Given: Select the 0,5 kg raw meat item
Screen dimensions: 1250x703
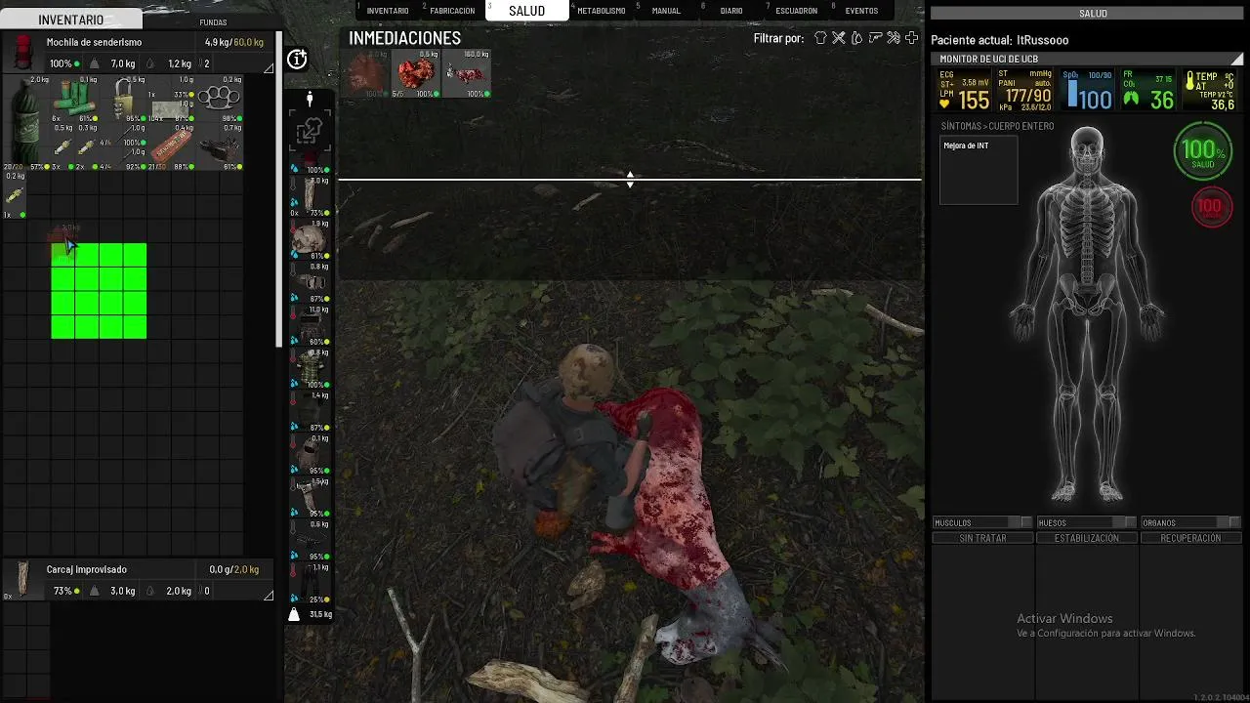Looking at the screenshot, I should [x=416, y=74].
